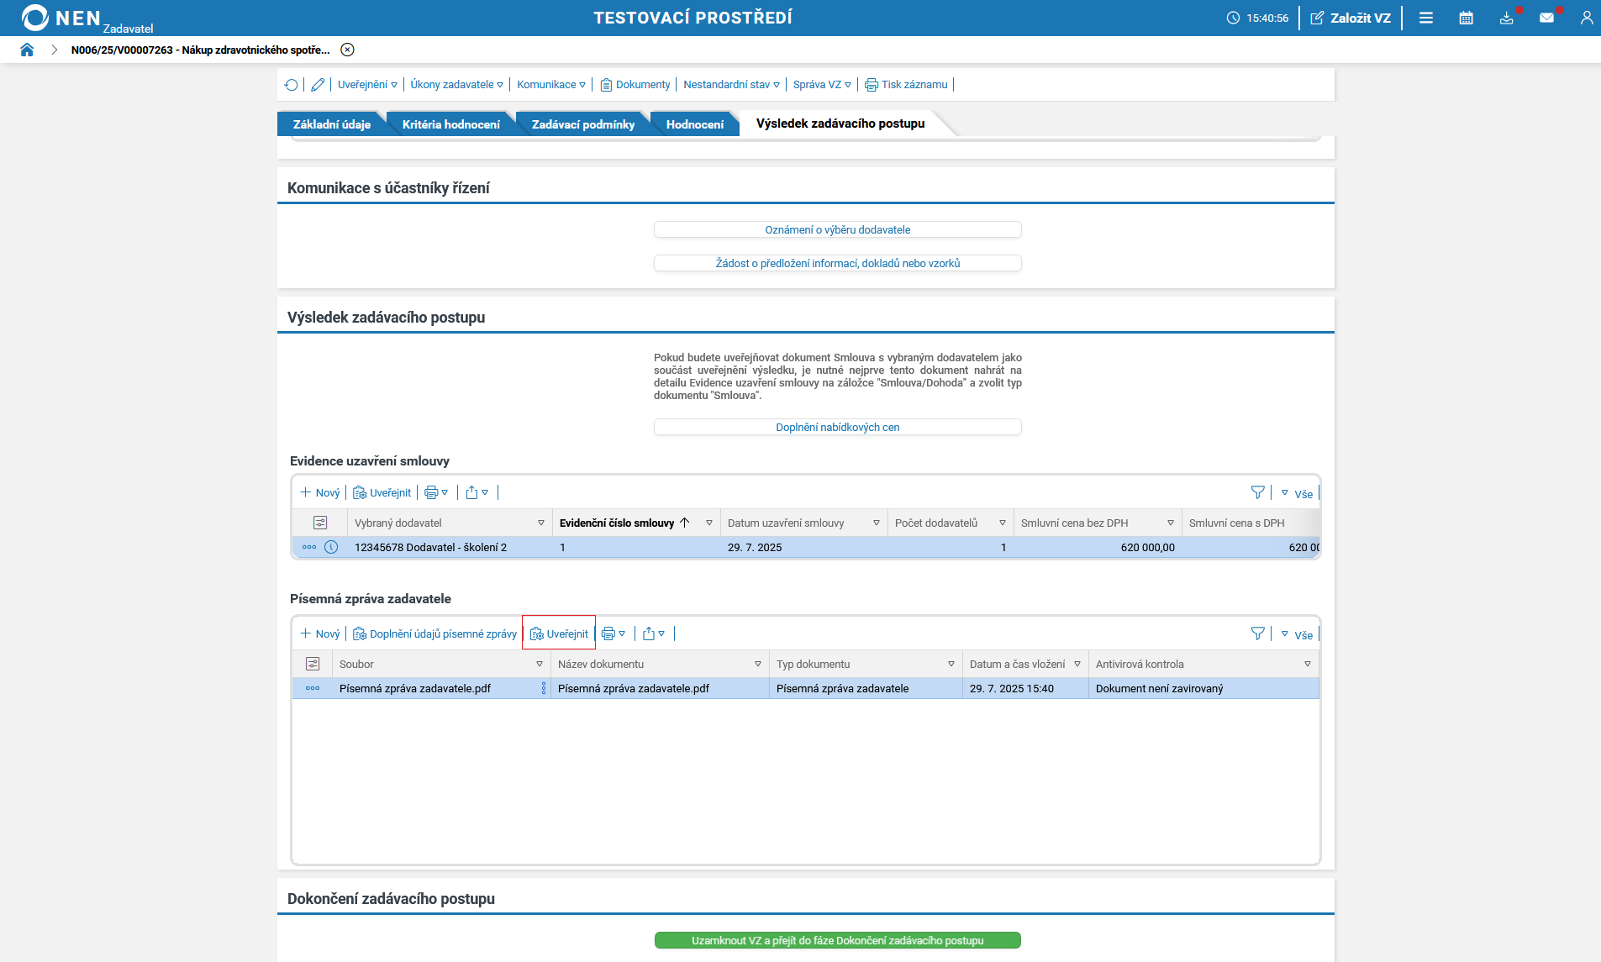This screenshot has height=962, width=1601.
Task: Close the N006/25/V00007263 breadcrumb tab
Action: click(347, 50)
